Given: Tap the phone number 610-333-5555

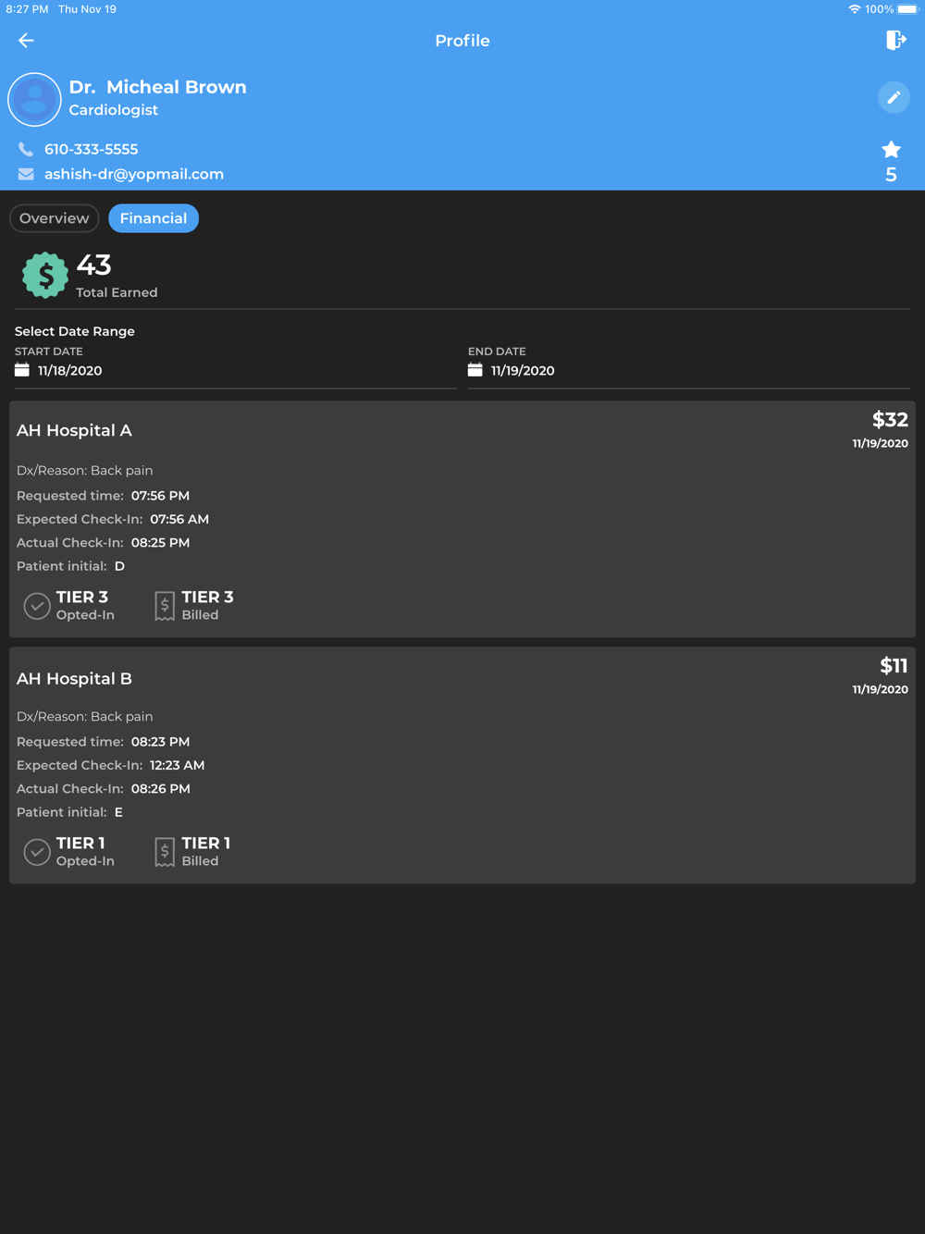Looking at the screenshot, I should point(92,149).
